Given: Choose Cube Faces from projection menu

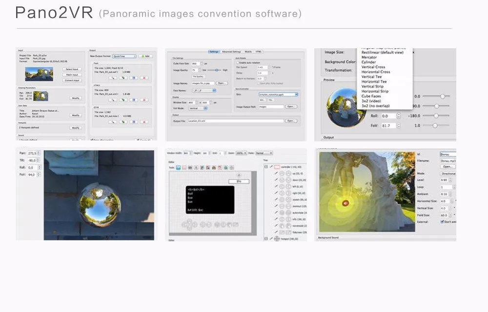Looking at the screenshot, I should 371,96.
